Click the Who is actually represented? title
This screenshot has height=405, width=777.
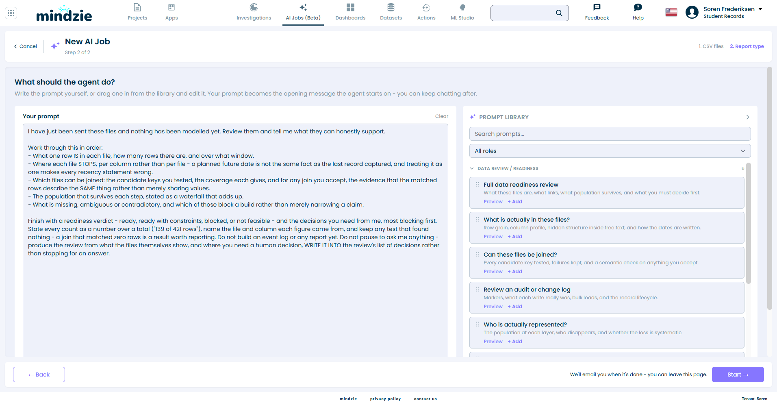[525, 324]
